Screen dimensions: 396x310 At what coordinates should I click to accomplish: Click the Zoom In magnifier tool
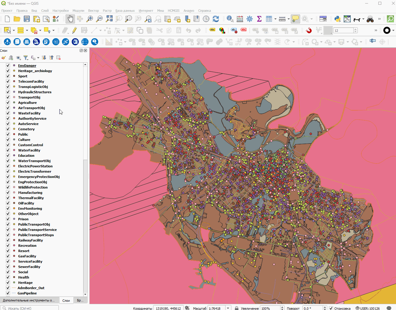pos(90,19)
